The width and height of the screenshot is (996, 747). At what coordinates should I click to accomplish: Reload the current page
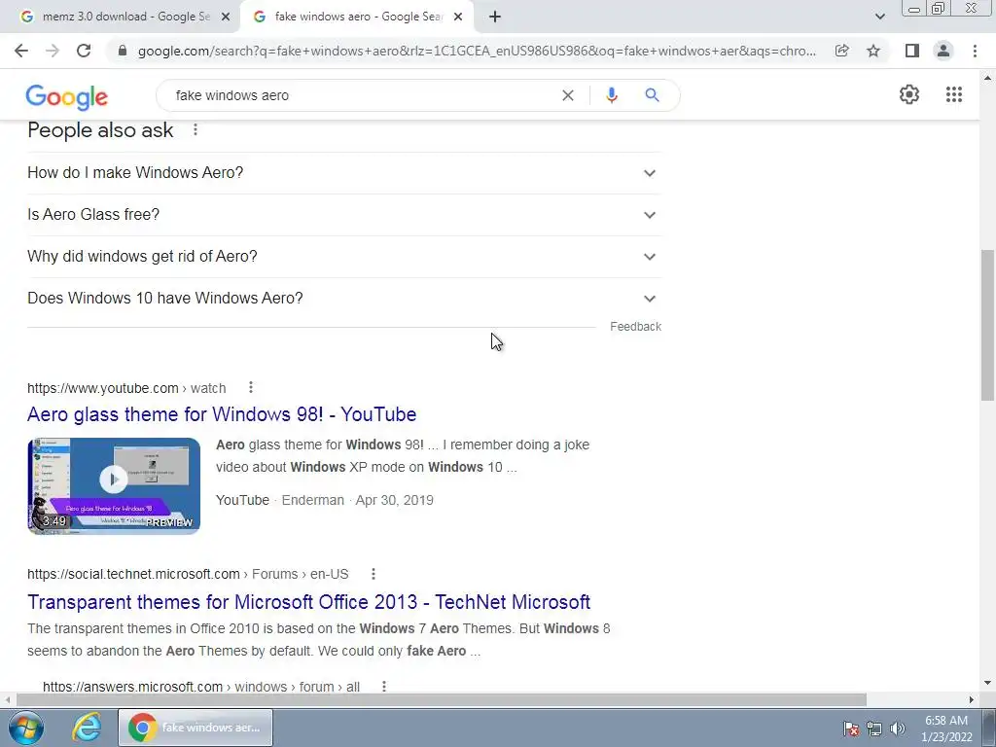84,51
